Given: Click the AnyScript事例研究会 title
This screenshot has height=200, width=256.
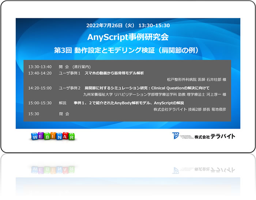Looking at the screenshot, I should (128, 37).
